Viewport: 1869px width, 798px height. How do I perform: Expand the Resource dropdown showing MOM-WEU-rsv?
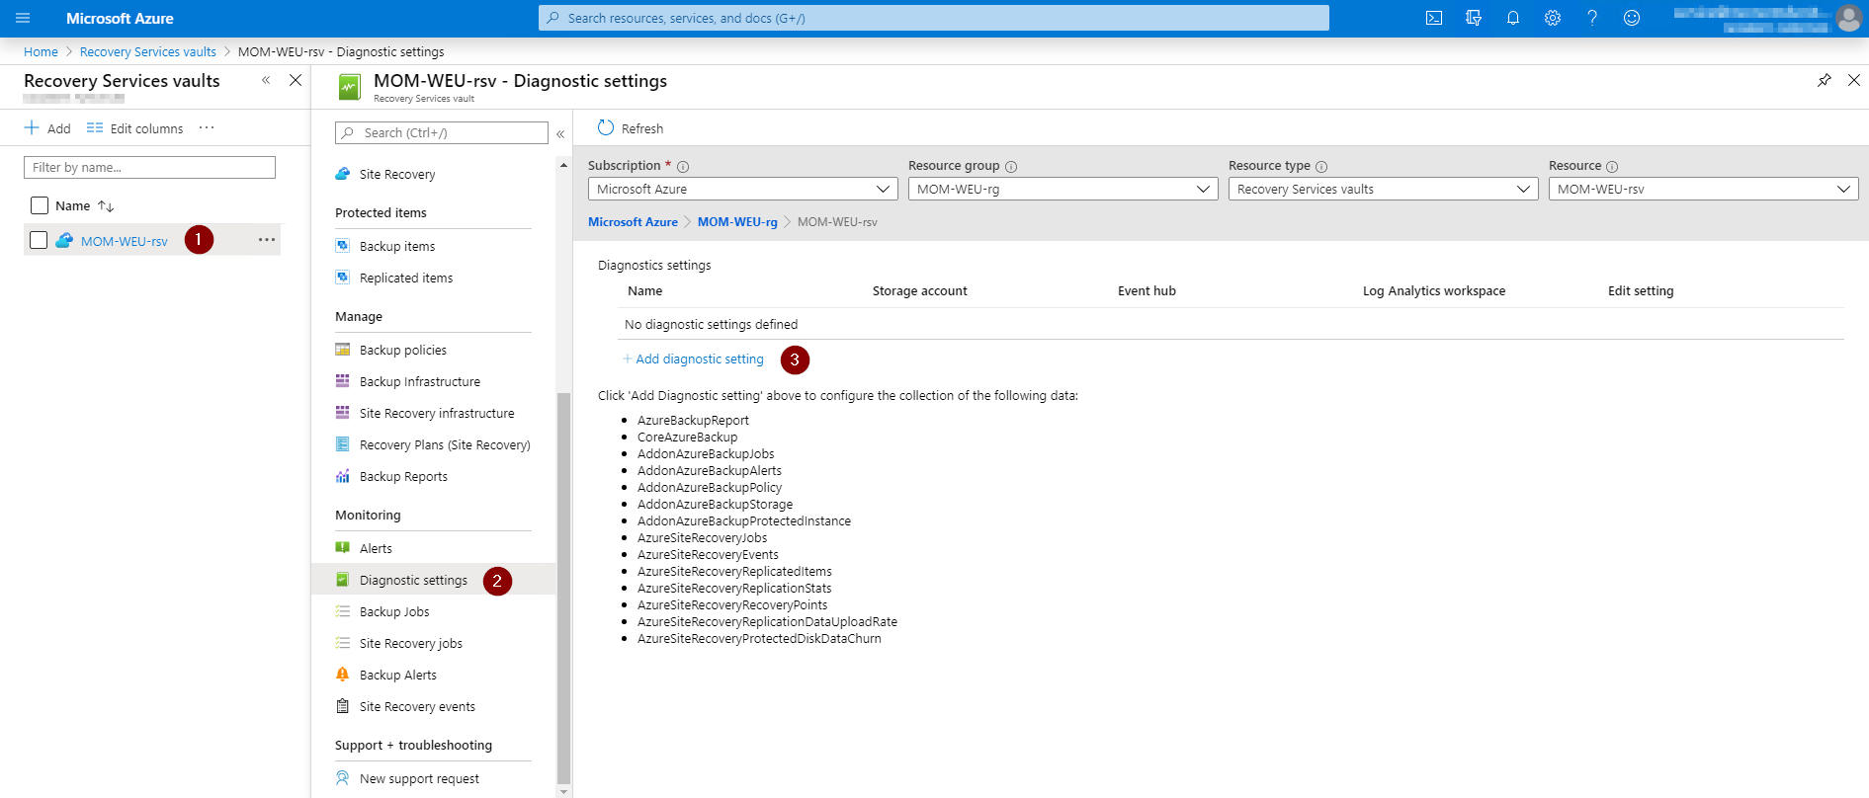click(x=1704, y=189)
